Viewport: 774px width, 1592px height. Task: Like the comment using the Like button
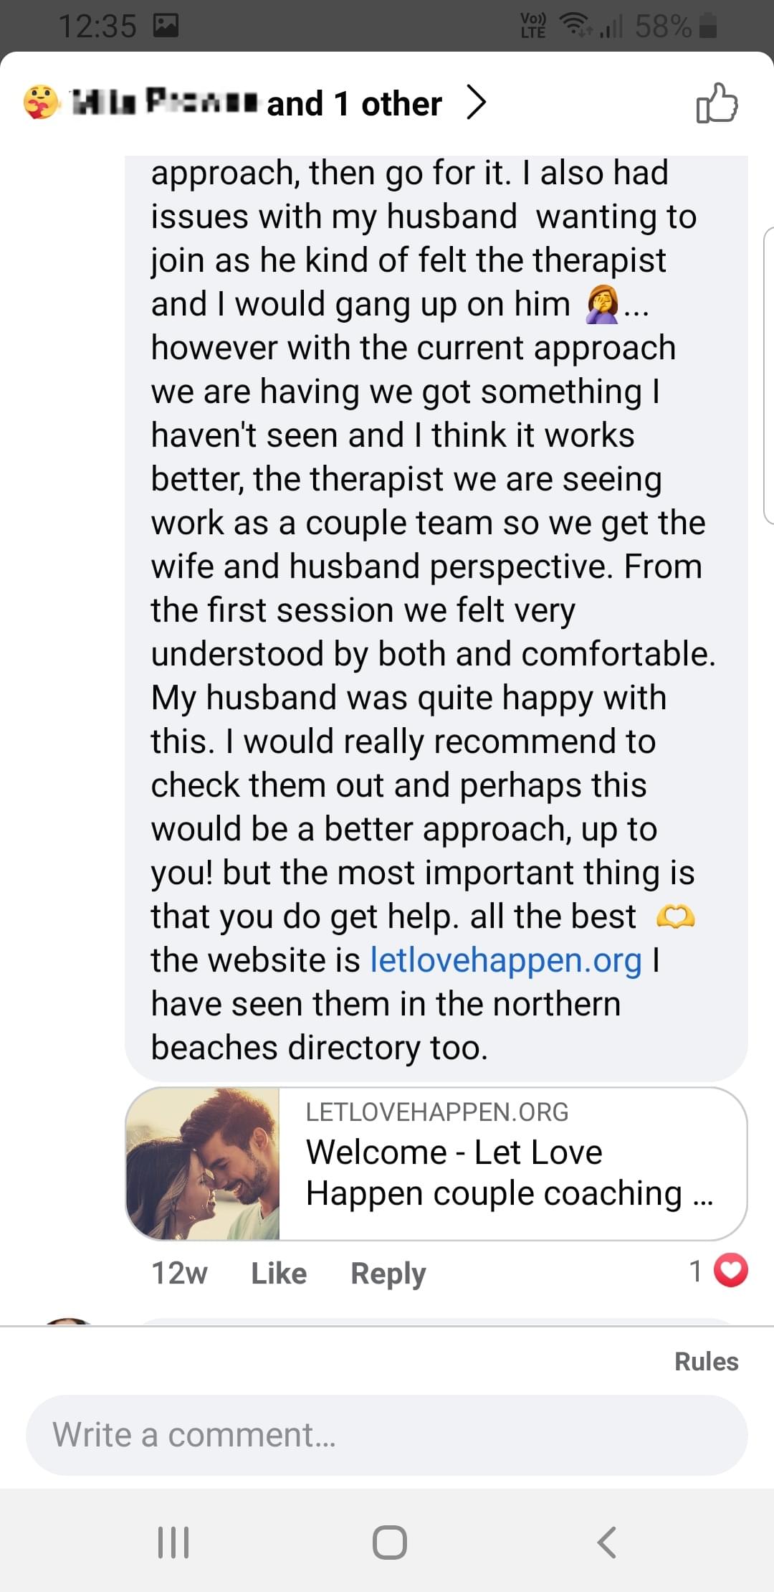click(279, 1274)
